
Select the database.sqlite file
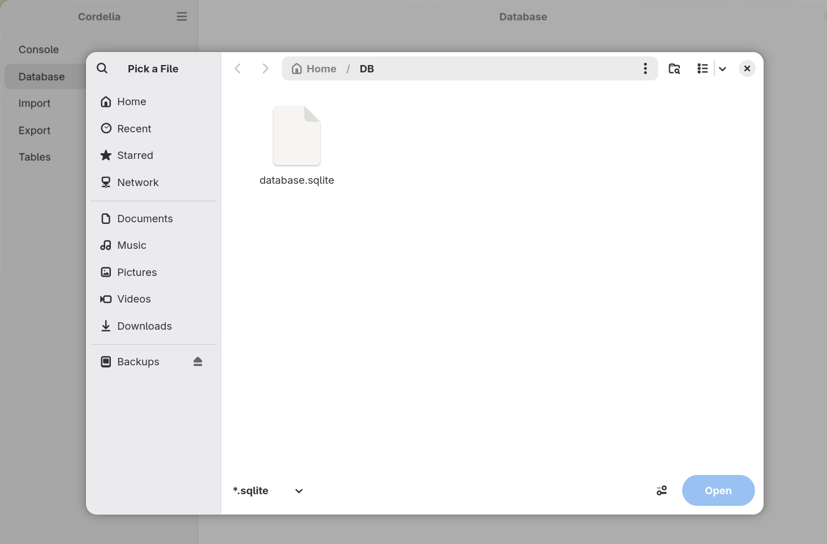(296, 146)
